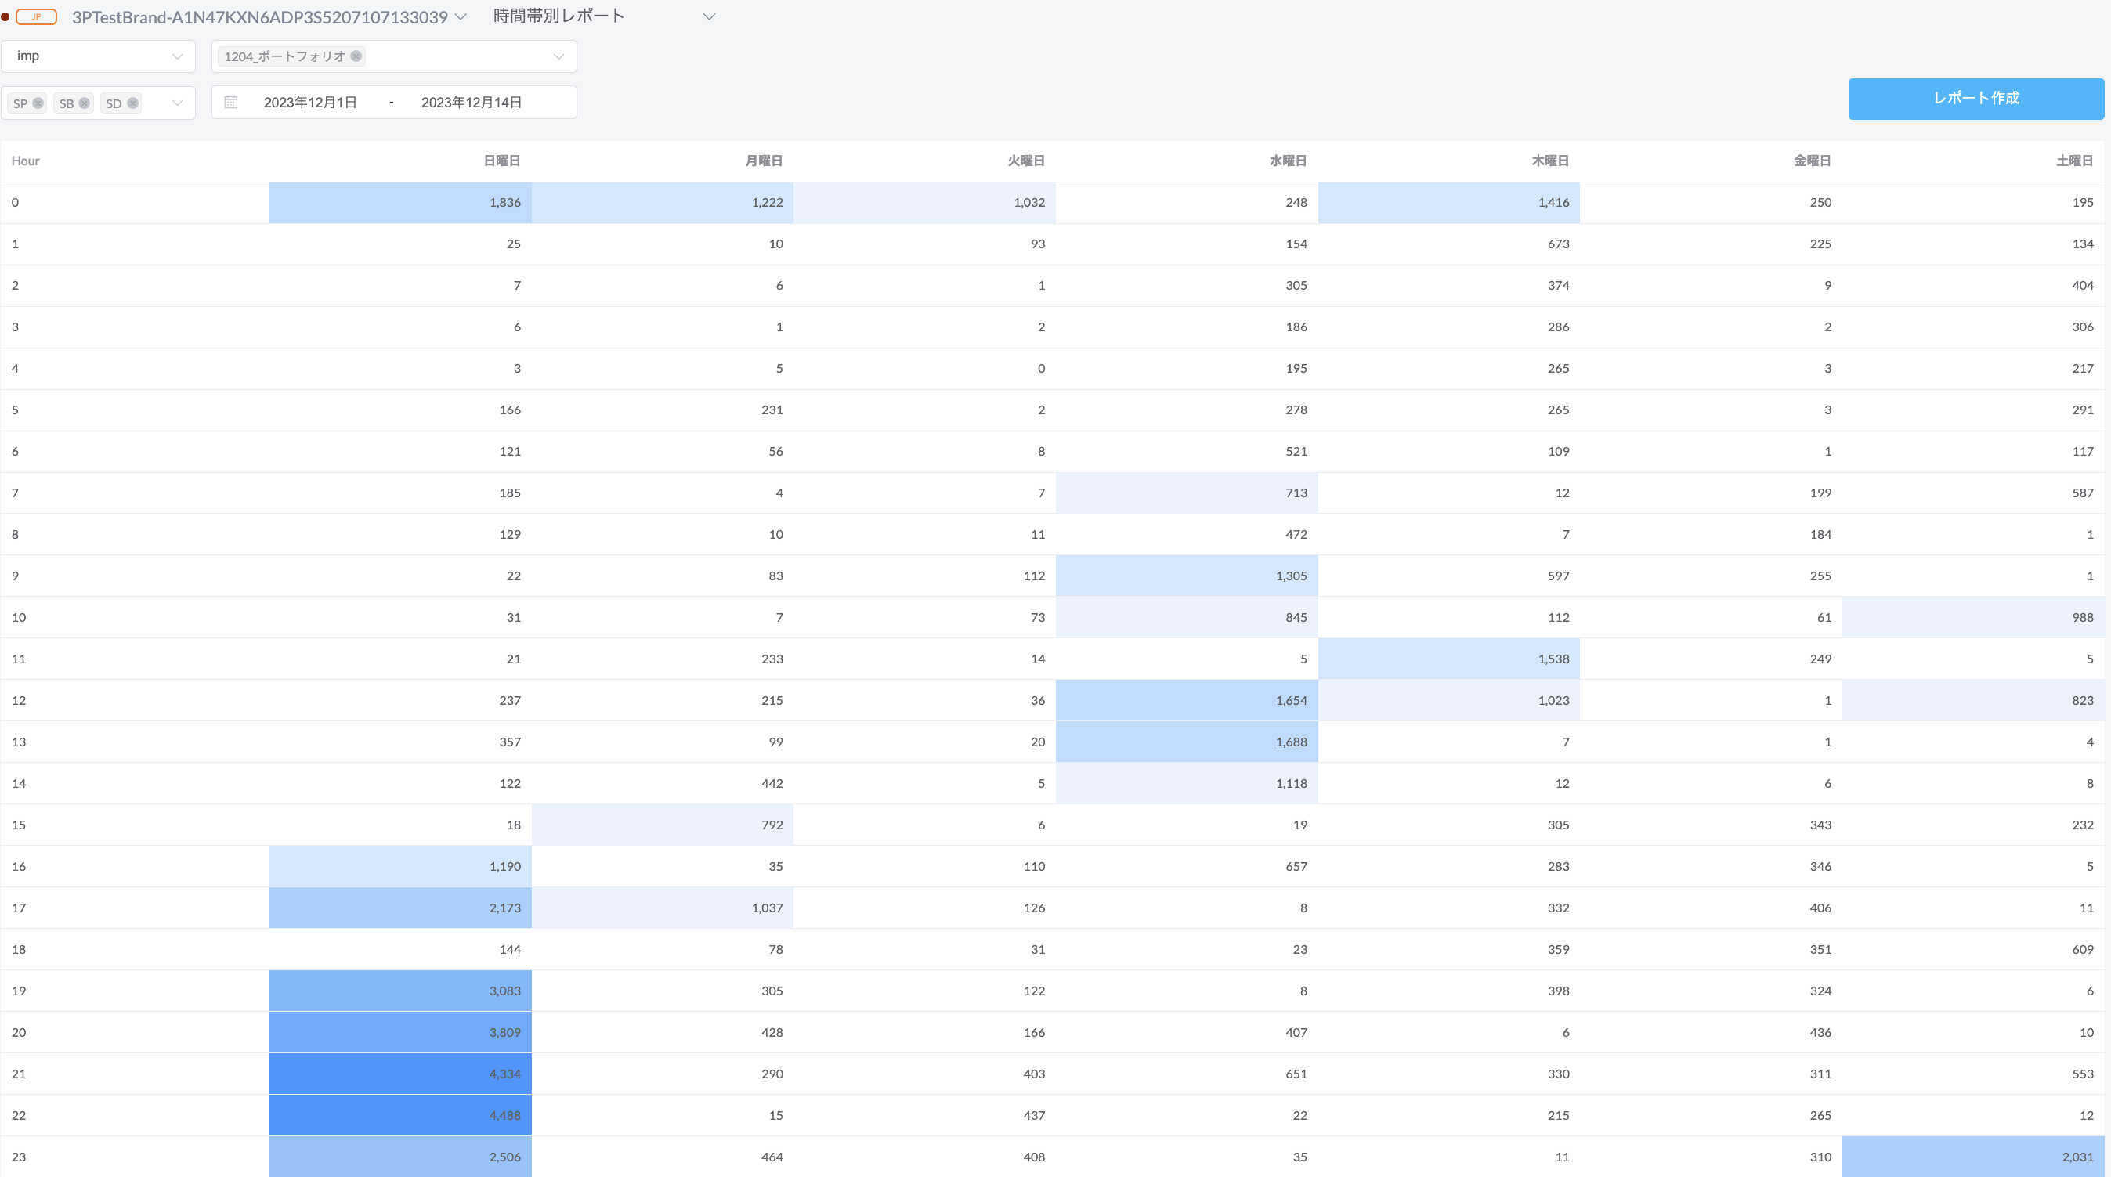Screen dimensions: 2111x1177
Task: Select the Saturday cell showing 2,031
Action: tap(1973, 1157)
